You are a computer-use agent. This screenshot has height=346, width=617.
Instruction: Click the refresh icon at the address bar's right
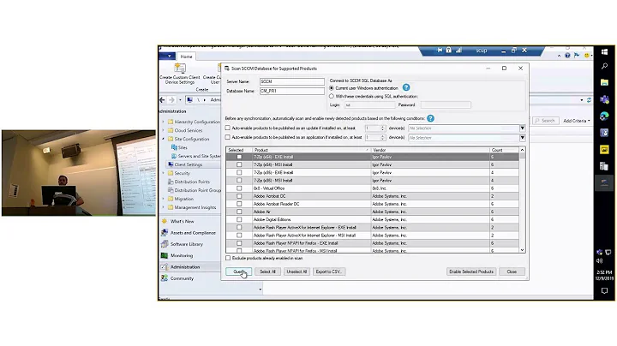pos(589,100)
